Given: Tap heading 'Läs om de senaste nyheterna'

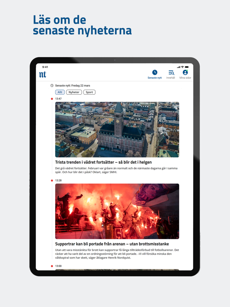Looking at the screenshot, I should coord(82,25).
